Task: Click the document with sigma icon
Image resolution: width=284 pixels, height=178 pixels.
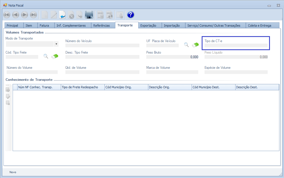Action: tap(109, 15)
